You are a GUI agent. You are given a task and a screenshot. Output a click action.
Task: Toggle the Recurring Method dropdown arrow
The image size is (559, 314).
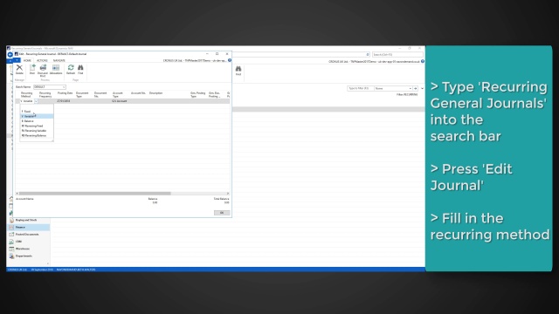pyautogui.click(x=36, y=101)
